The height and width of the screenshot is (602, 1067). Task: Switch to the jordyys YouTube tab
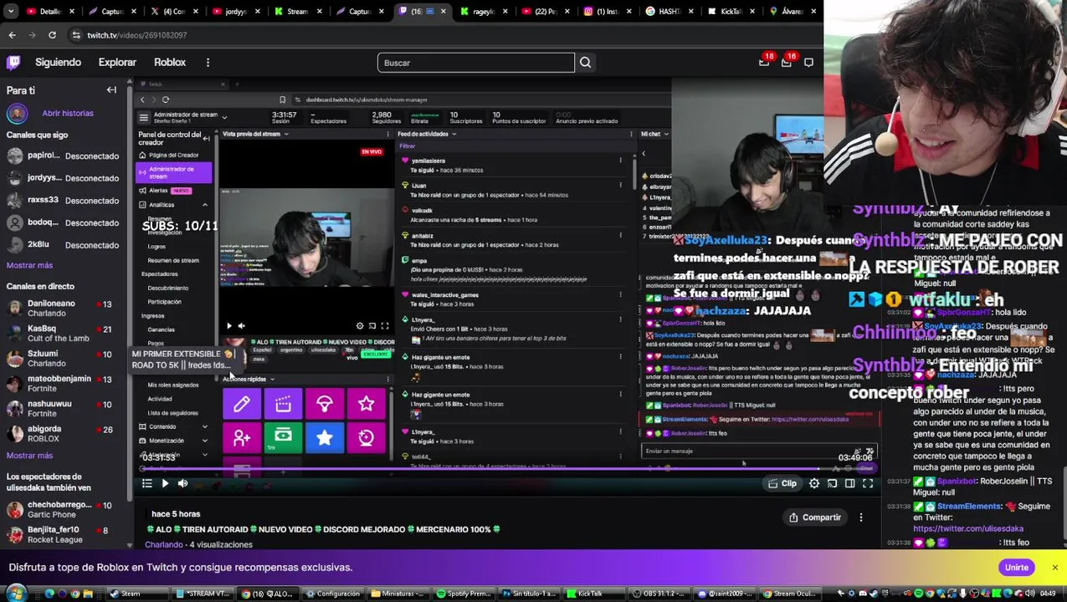click(234, 12)
